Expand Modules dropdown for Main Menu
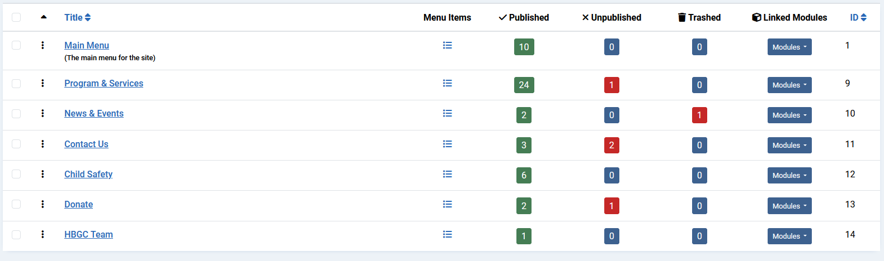884x261 pixels. tap(789, 47)
